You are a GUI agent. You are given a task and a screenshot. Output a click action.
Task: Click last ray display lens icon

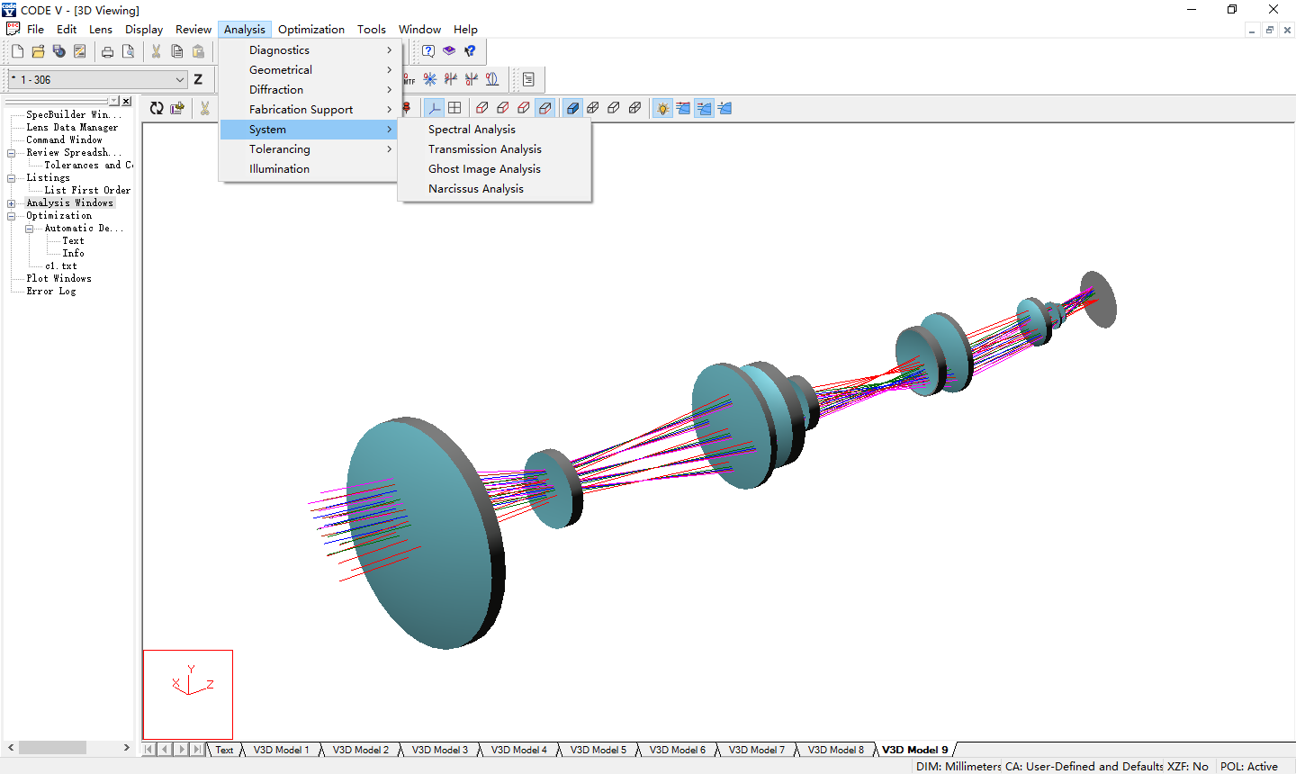tap(724, 108)
